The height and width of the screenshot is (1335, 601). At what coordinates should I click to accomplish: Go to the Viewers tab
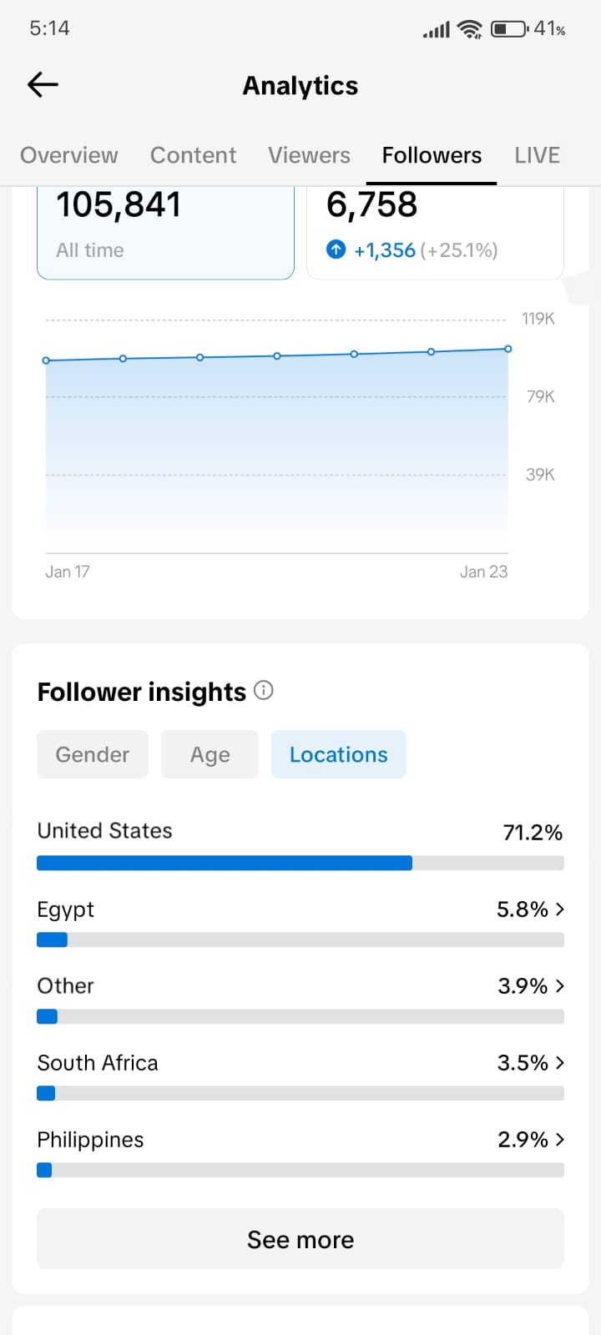point(309,155)
